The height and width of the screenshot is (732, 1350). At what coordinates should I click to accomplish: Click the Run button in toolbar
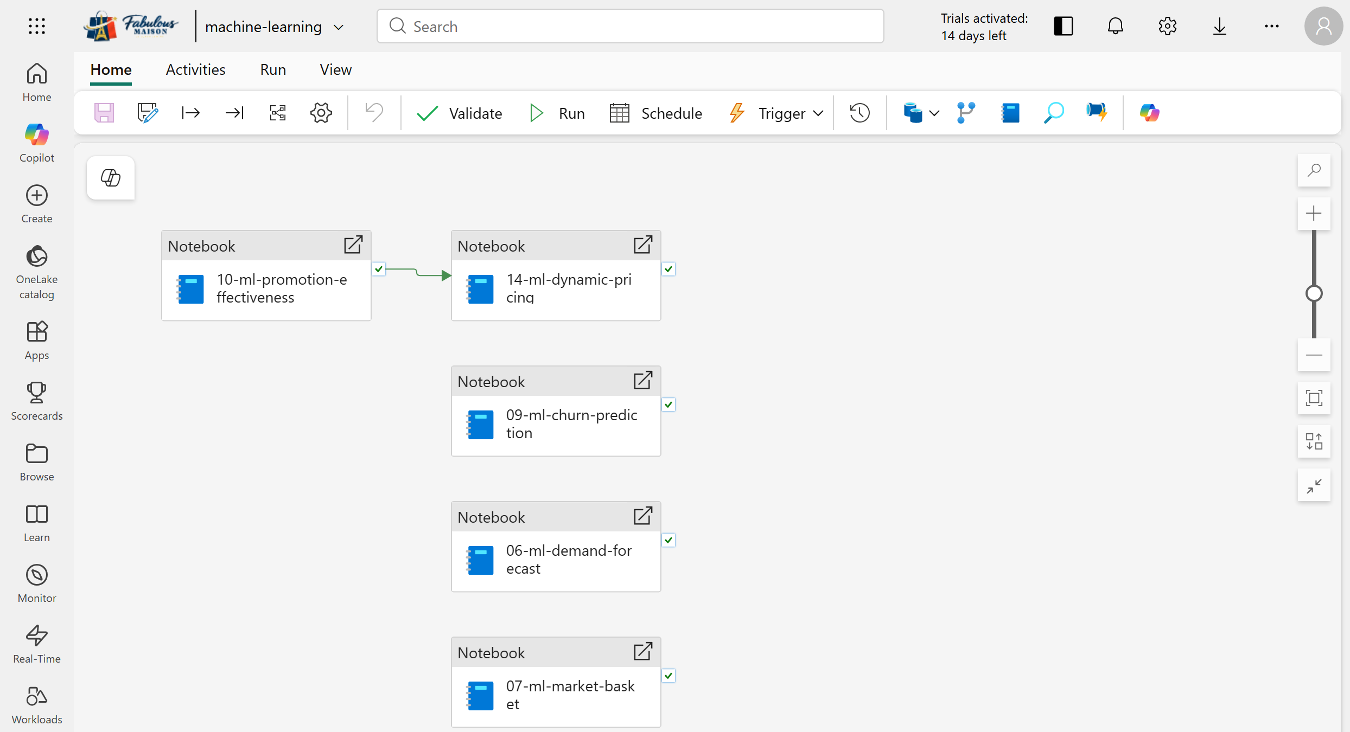(x=557, y=113)
